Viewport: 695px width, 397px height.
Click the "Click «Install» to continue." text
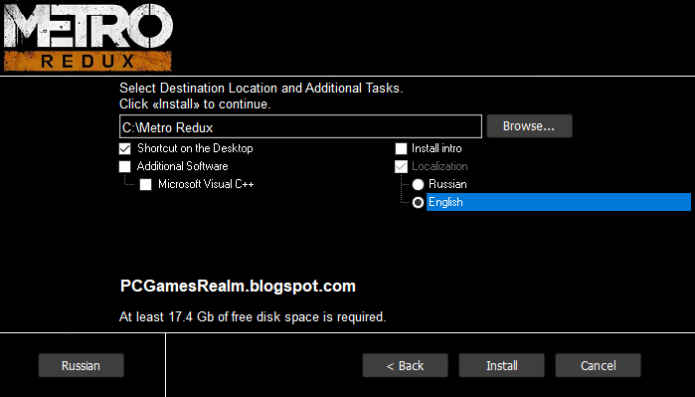[x=195, y=104]
